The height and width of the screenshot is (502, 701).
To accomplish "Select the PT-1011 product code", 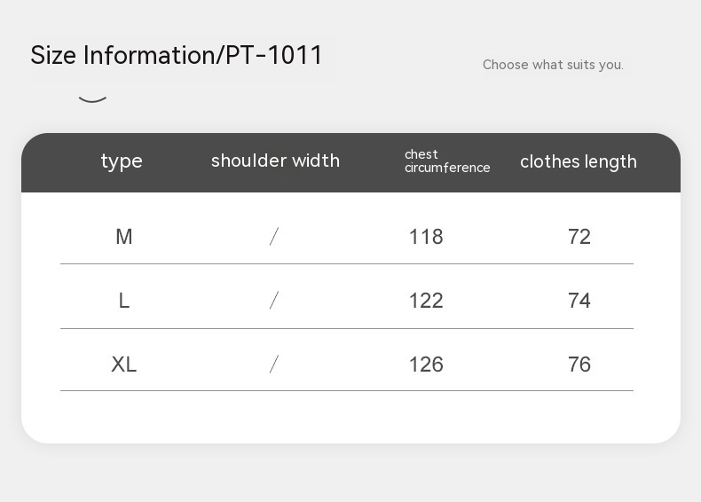I will (274, 55).
